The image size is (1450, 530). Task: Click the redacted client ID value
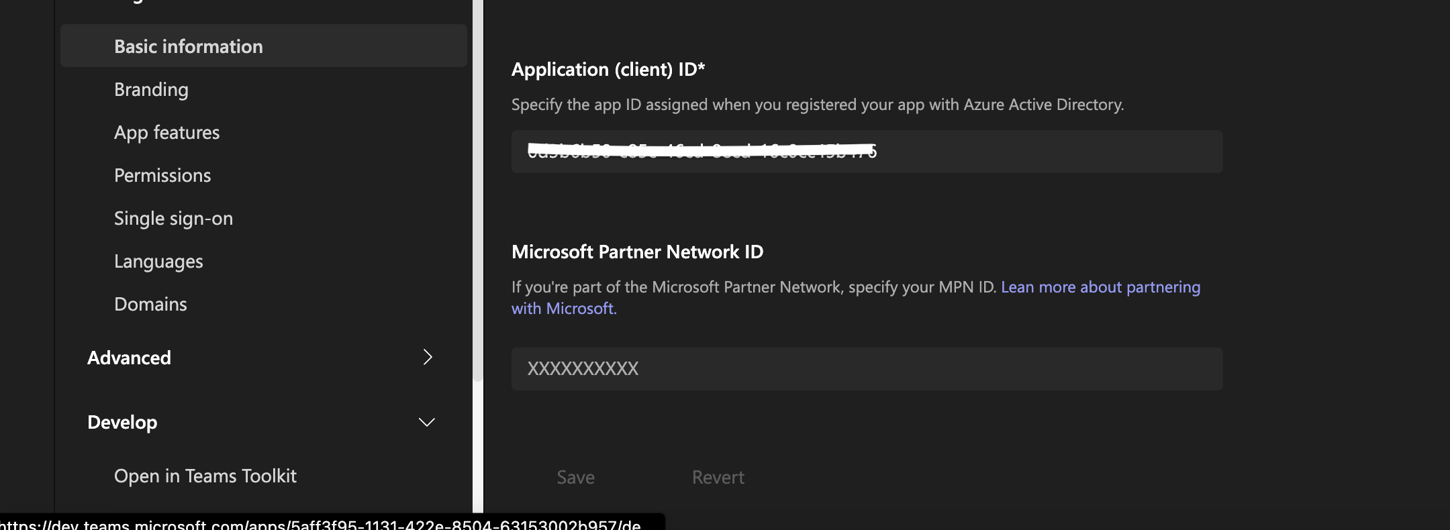pos(702,151)
